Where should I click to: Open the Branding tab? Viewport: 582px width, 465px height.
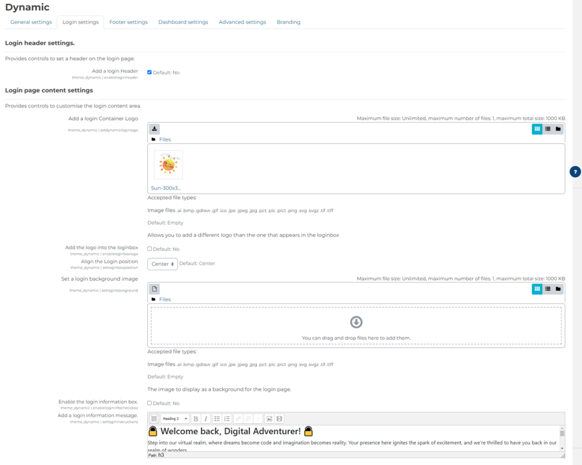(288, 22)
